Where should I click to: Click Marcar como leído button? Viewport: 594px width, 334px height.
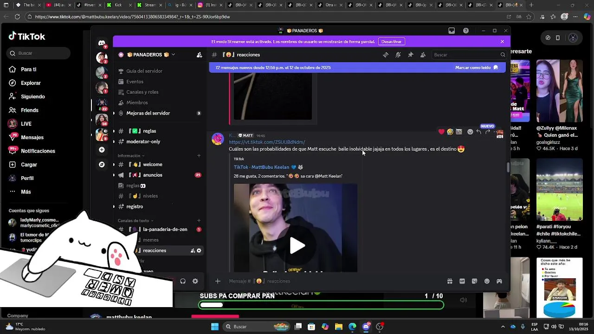(x=477, y=68)
